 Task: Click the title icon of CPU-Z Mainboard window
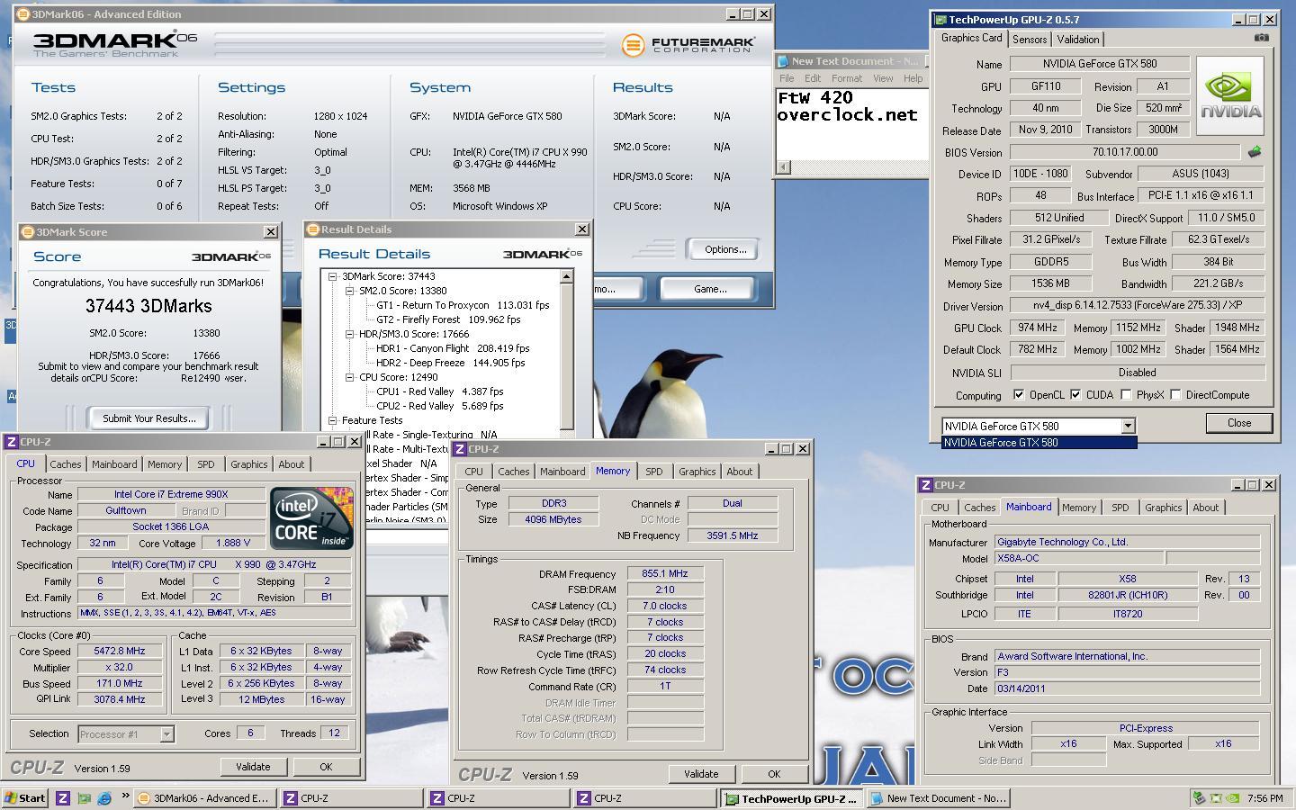[x=925, y=485]
